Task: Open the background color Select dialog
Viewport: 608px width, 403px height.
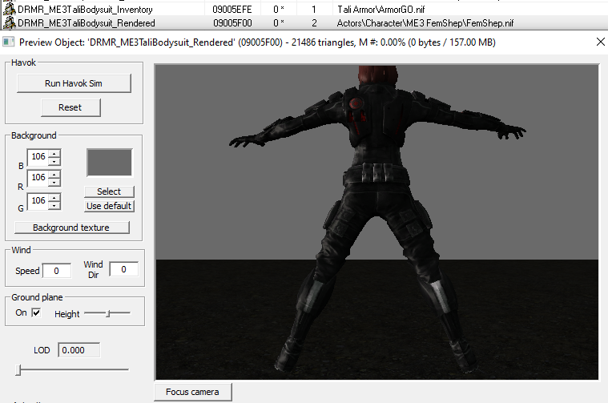Action: pos(109,191)
